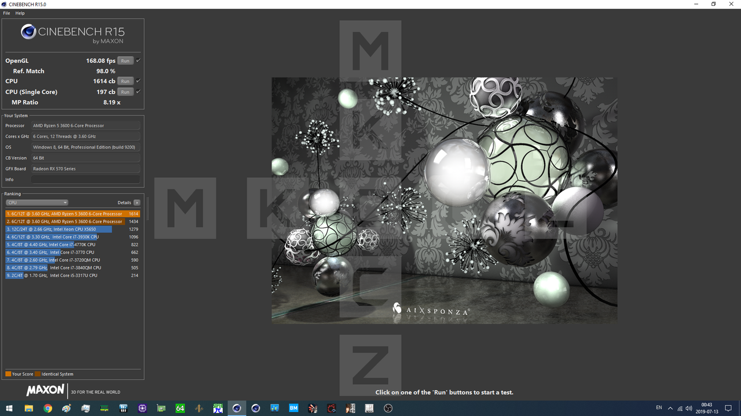
Task: Open the clock showing 00:43
Action: point(707,408)
